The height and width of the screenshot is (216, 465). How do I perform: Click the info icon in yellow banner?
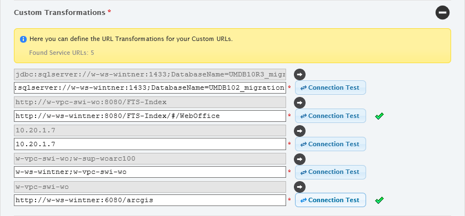click(x=23, y=39)
